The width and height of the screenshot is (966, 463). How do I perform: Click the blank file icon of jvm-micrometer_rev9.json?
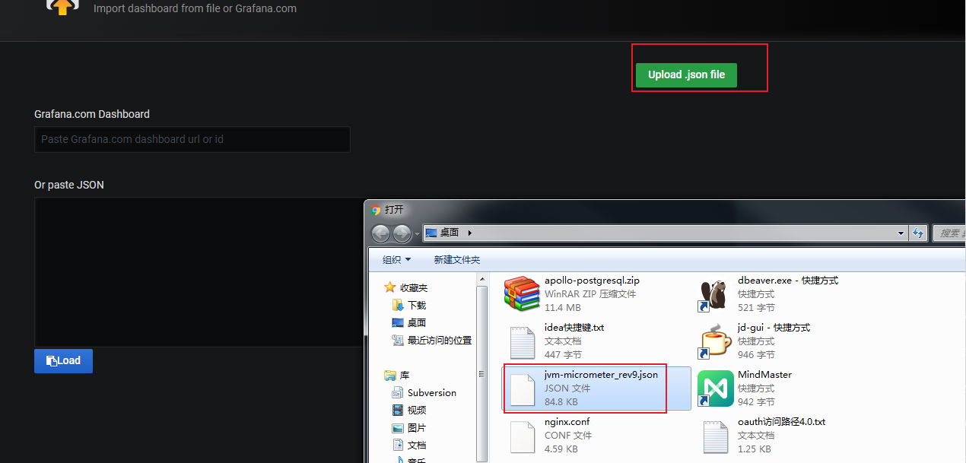coord(523,389)
